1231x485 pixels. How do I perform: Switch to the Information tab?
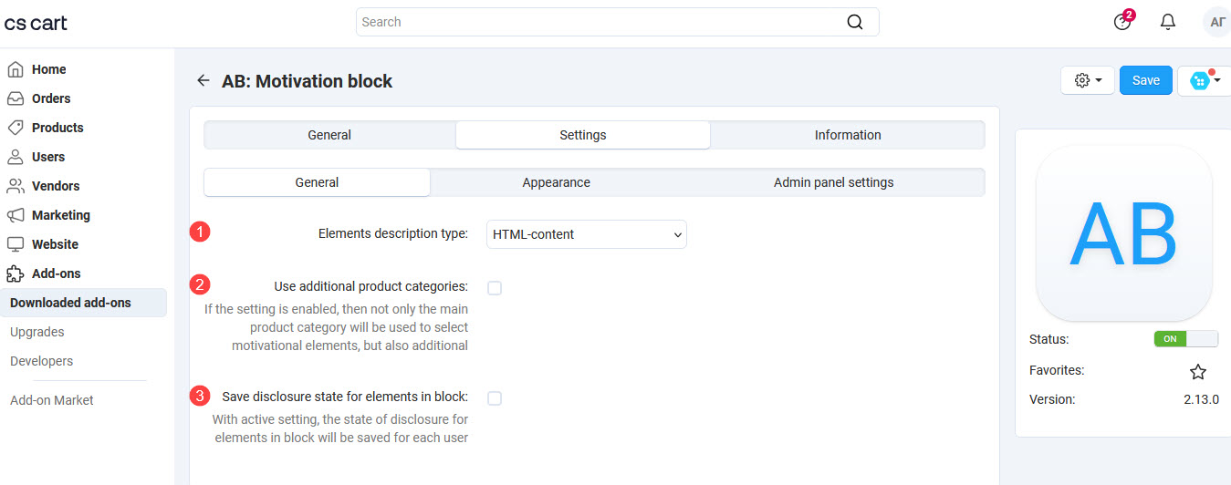pos(848,135)
